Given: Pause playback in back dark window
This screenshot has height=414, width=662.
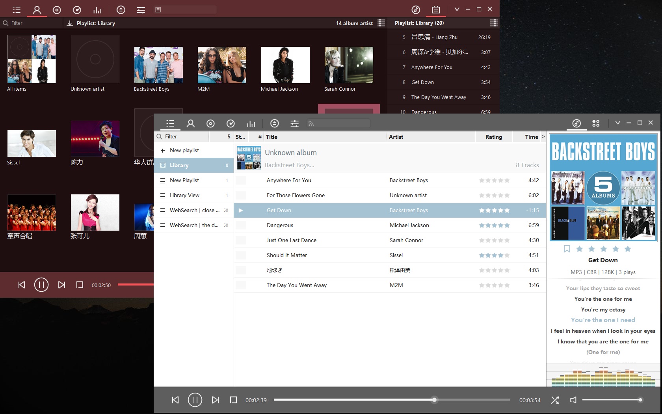Looking at the screenshot, I should tap(41, 285).
